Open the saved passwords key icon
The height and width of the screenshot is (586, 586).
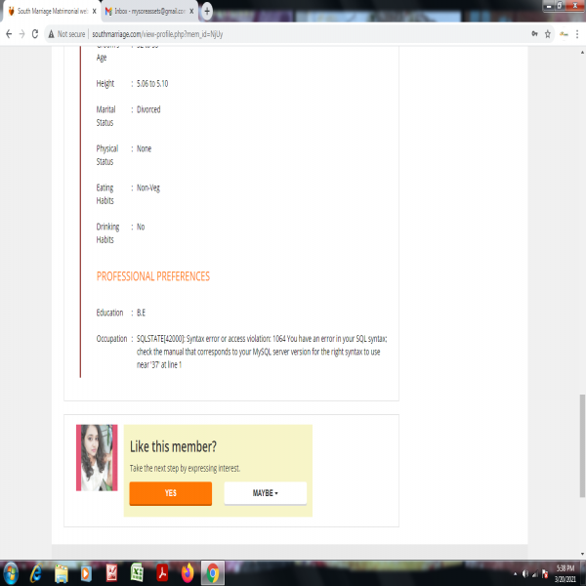[533, 33]
